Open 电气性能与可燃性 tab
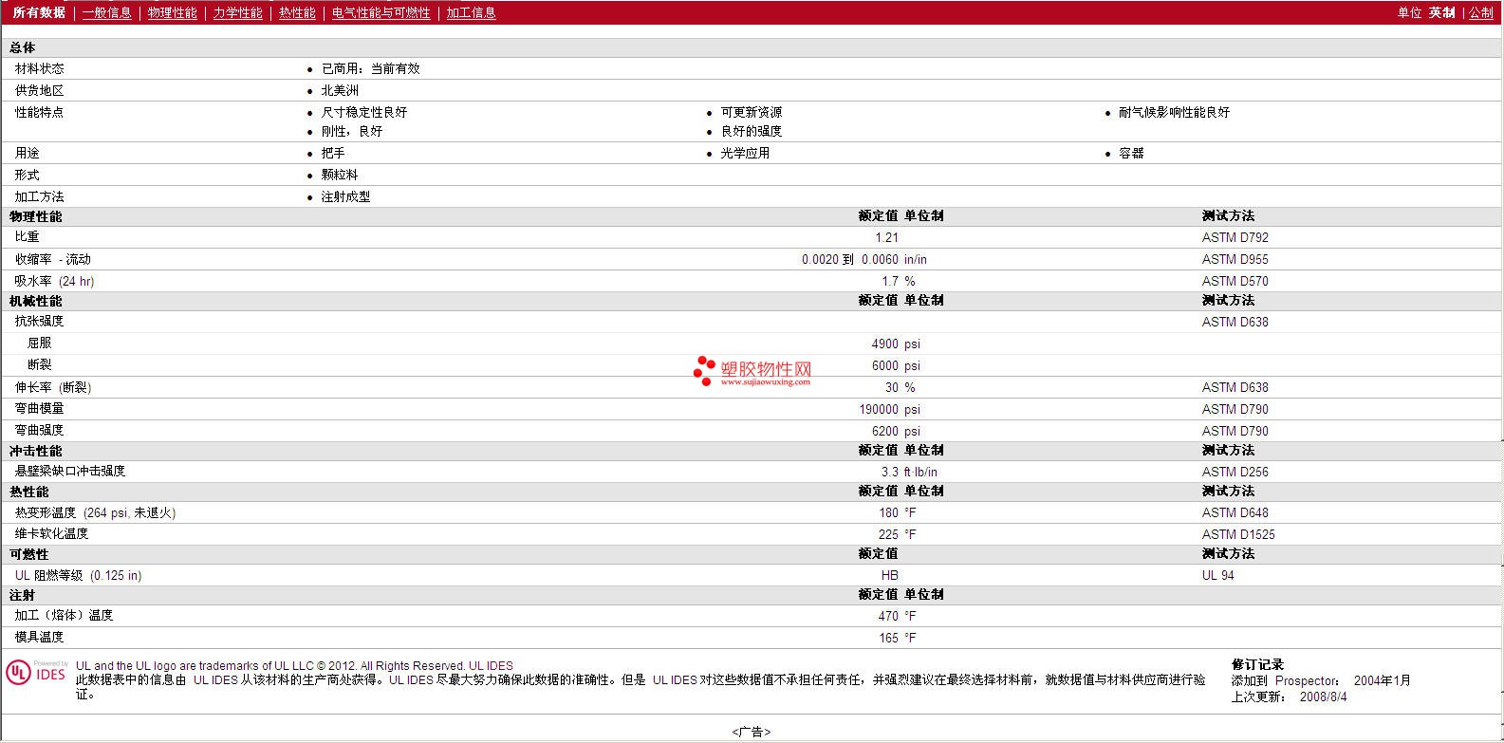This screenshot has width=1504, height=743. pos(381,12)
